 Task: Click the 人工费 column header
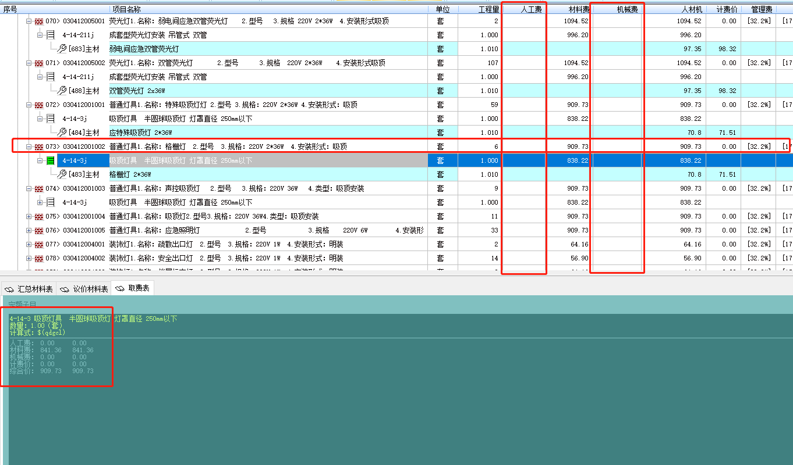[x=524, y=9]
